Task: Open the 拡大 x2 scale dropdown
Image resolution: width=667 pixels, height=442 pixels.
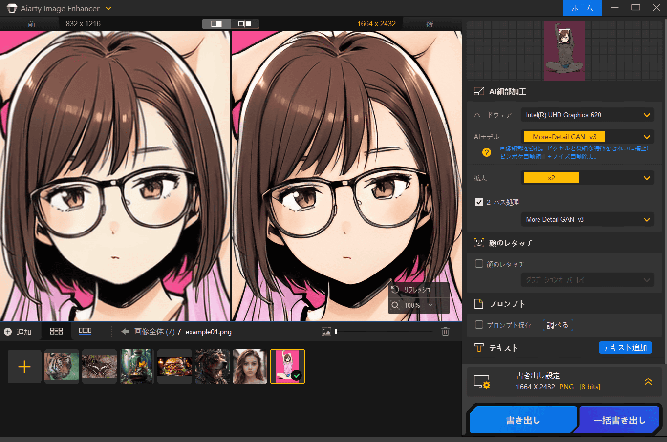Action: point(587,178)
